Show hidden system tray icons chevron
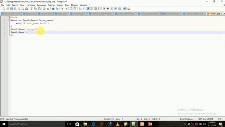The width and height of the screenshot is (225, 127). pos(185,124)
